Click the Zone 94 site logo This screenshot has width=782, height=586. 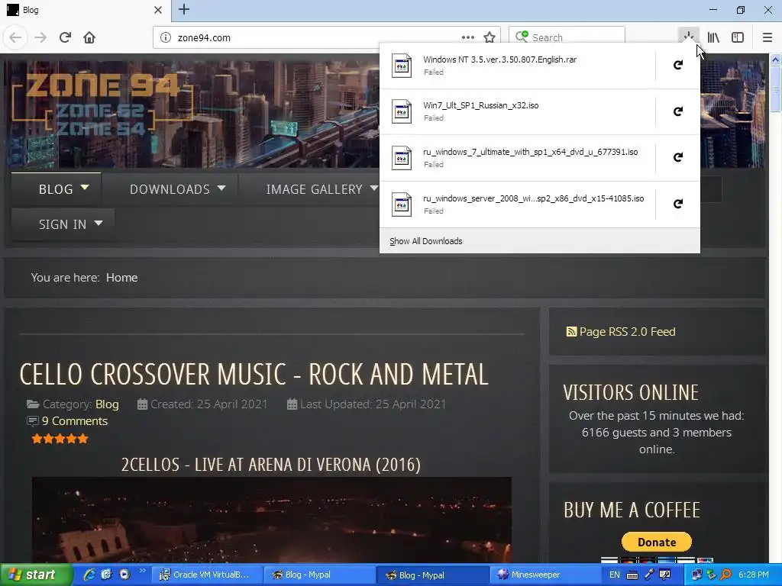click(102, 105)
